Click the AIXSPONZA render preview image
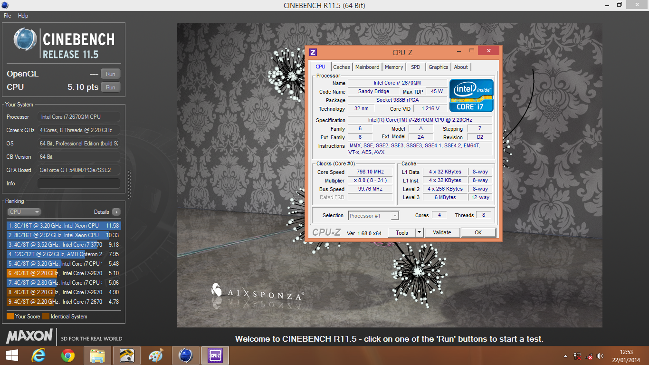Image resolution: width=649 pixels, height=365 pixels. 389,176
